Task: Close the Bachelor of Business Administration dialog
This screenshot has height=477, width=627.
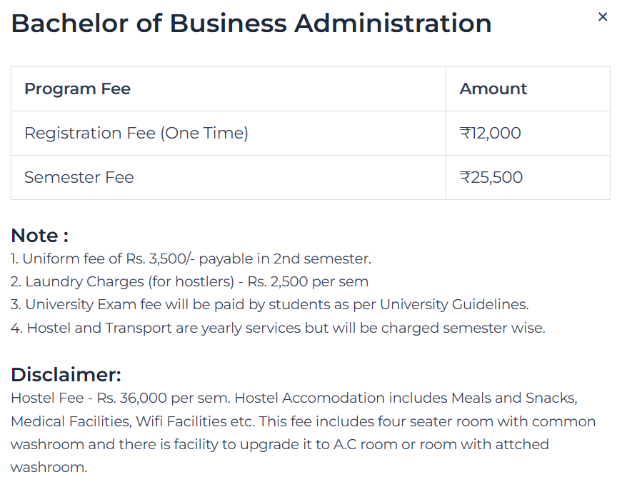Action: (x=603, y=16)
